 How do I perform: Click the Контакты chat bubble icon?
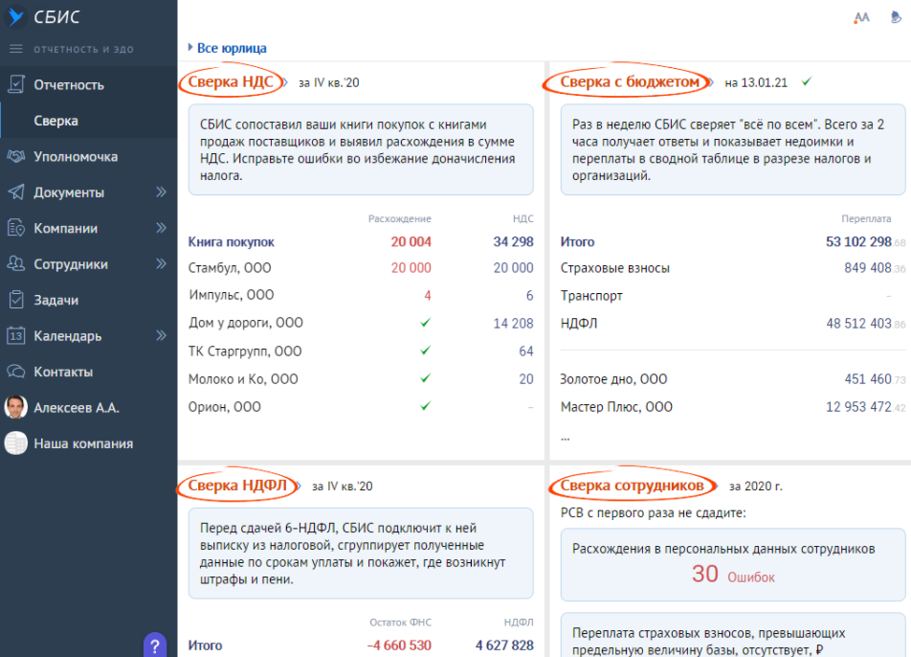click(x=15, y=372)
